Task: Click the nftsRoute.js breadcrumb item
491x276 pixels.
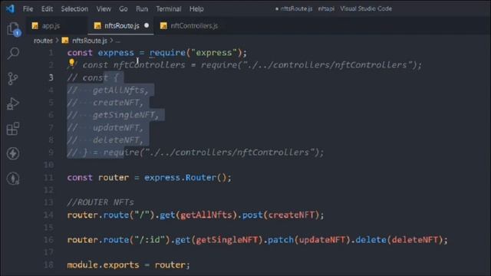Action: point(90,41)
